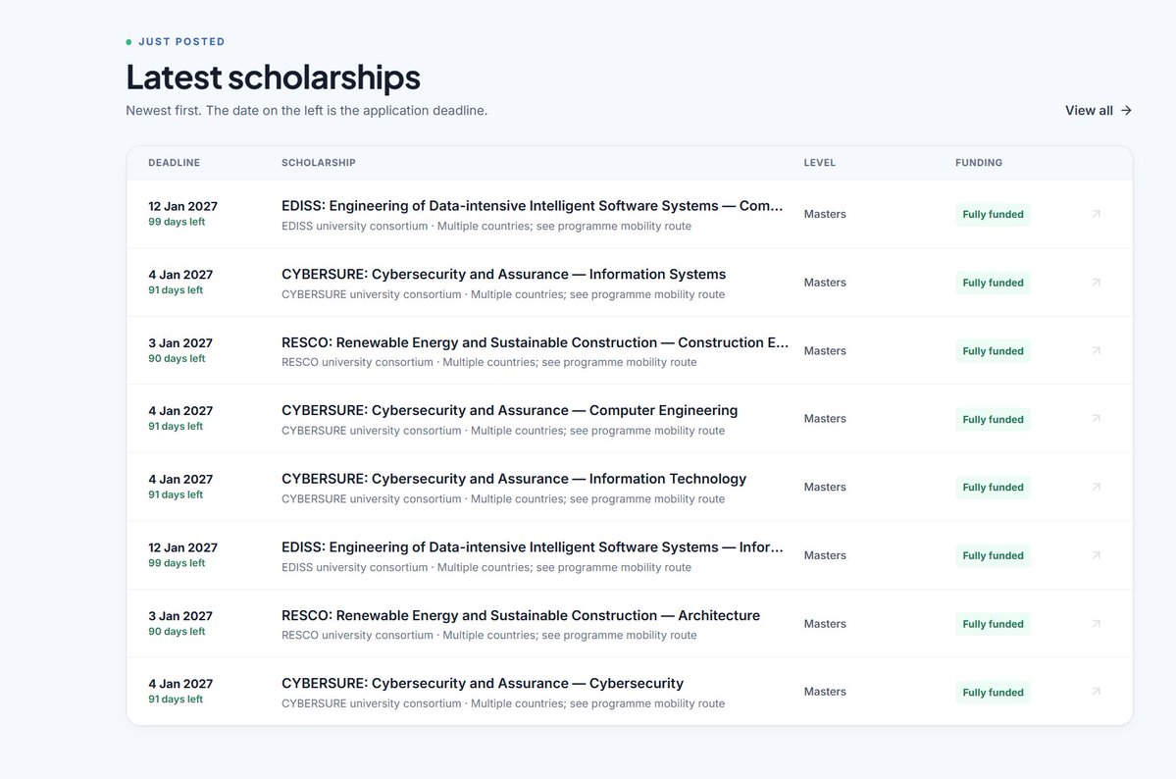Click Fully funded badge in EDISS Com... row
1176x779 pixels.
pos(993,215)
